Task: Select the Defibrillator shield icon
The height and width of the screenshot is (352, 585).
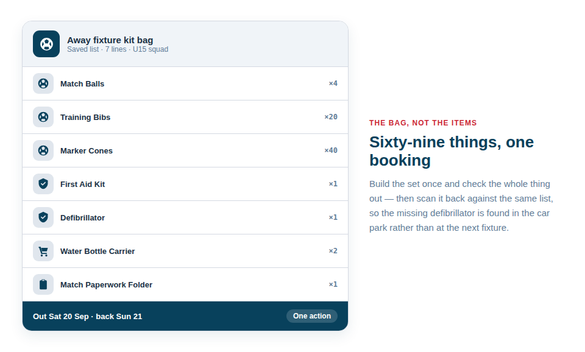Action: 43,218
